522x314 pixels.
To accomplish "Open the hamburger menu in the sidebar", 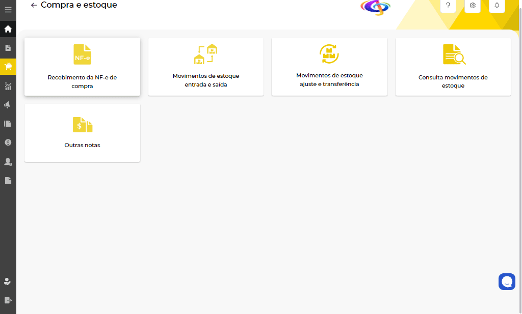I will coord(8,10).
